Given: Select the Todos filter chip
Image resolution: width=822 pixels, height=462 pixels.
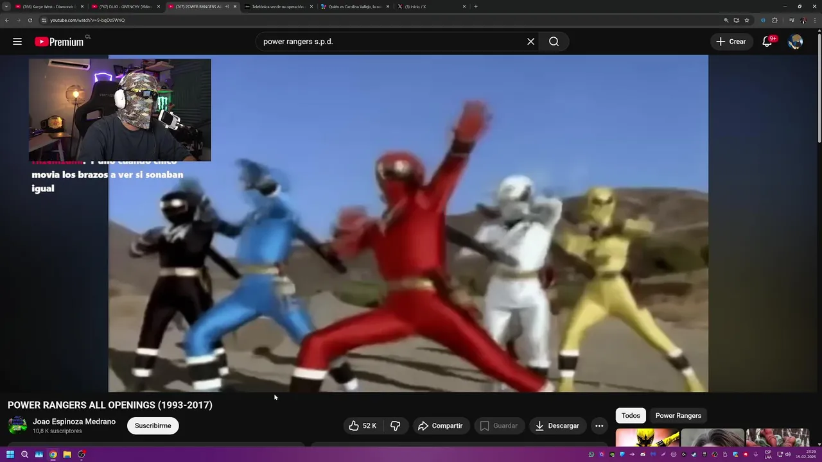Looking at the screenshot, I should tap(631, 416).
